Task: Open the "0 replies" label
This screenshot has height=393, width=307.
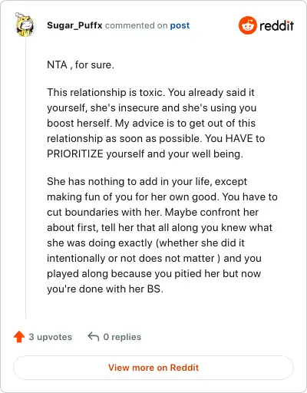Action: [122, 337]
